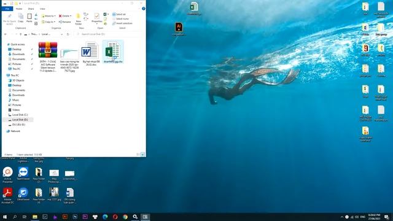Open UltraViewer desktop shortcut
This screenshot has height=221, width=393.
23,194
